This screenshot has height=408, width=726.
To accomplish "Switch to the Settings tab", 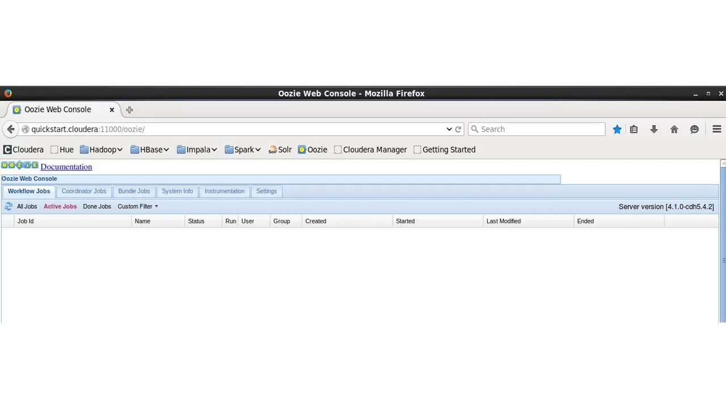I will 267,192.
